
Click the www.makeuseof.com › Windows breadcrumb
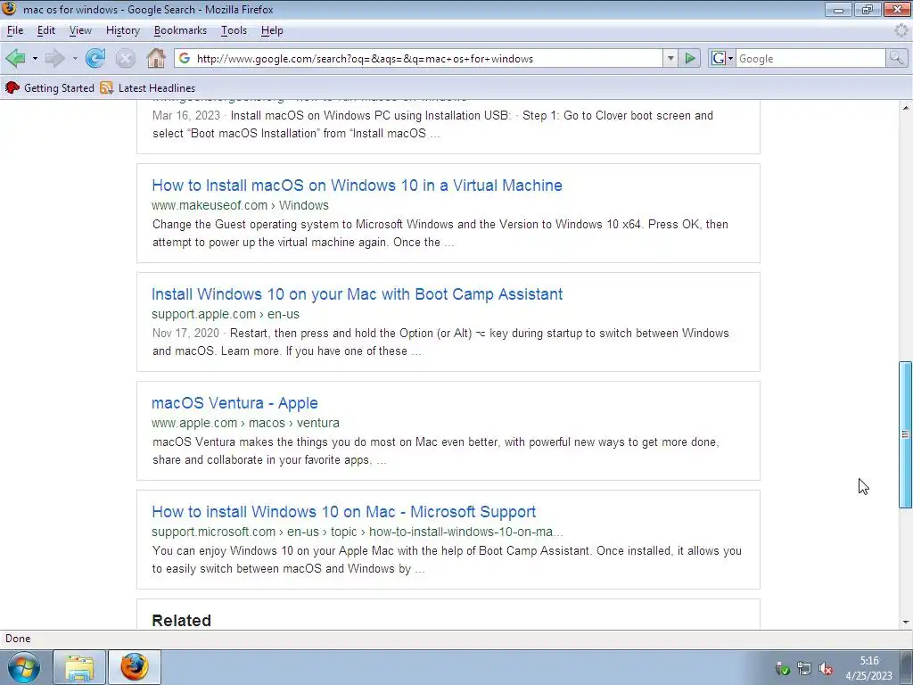pyautogui.click(x=240, y=205)
